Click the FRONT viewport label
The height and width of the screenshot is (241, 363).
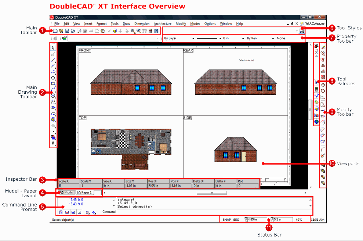coord(85,50)
